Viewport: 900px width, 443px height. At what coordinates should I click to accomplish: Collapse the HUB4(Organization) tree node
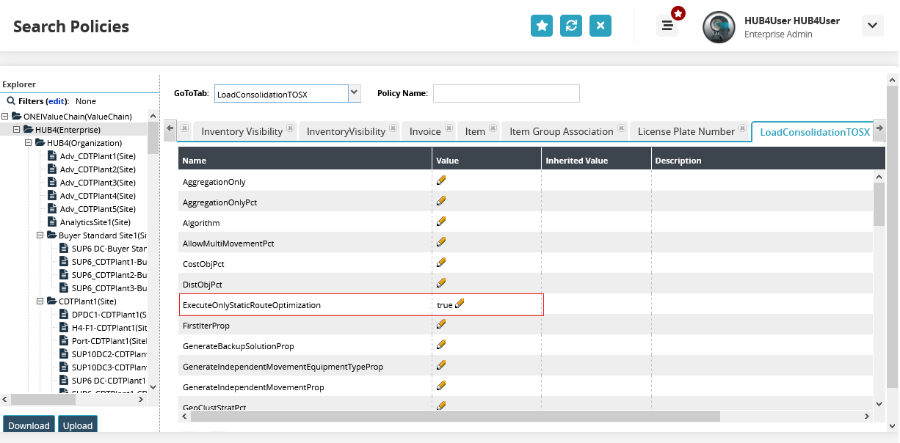pos(29,142)
